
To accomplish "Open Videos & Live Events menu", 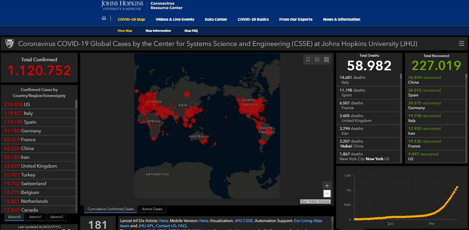I will [x=175, y=19].
